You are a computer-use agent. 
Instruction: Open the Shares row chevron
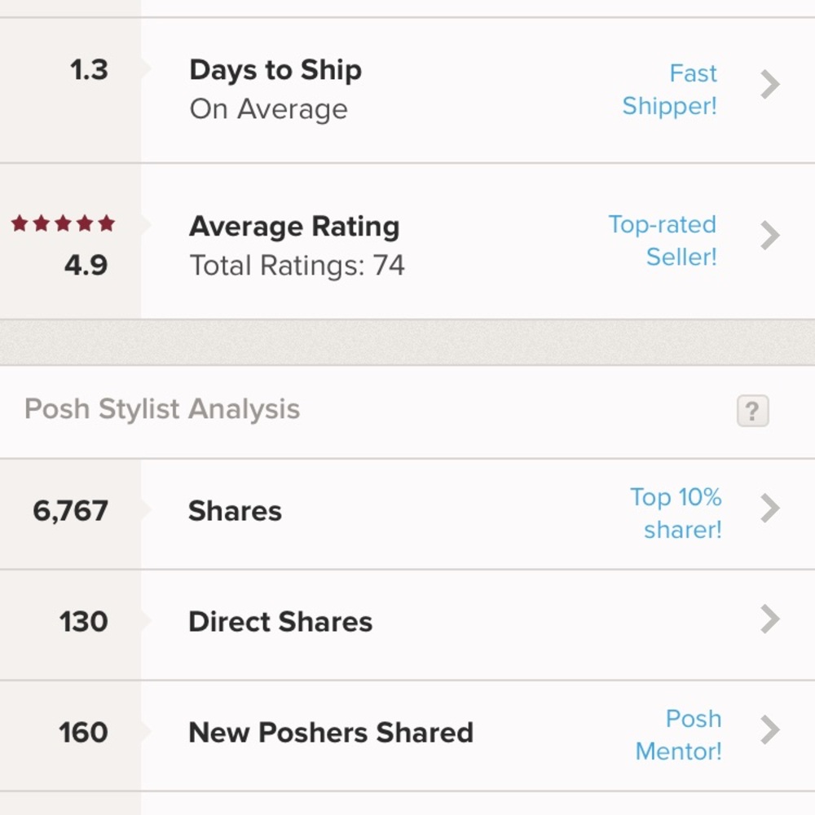[770, 509]
